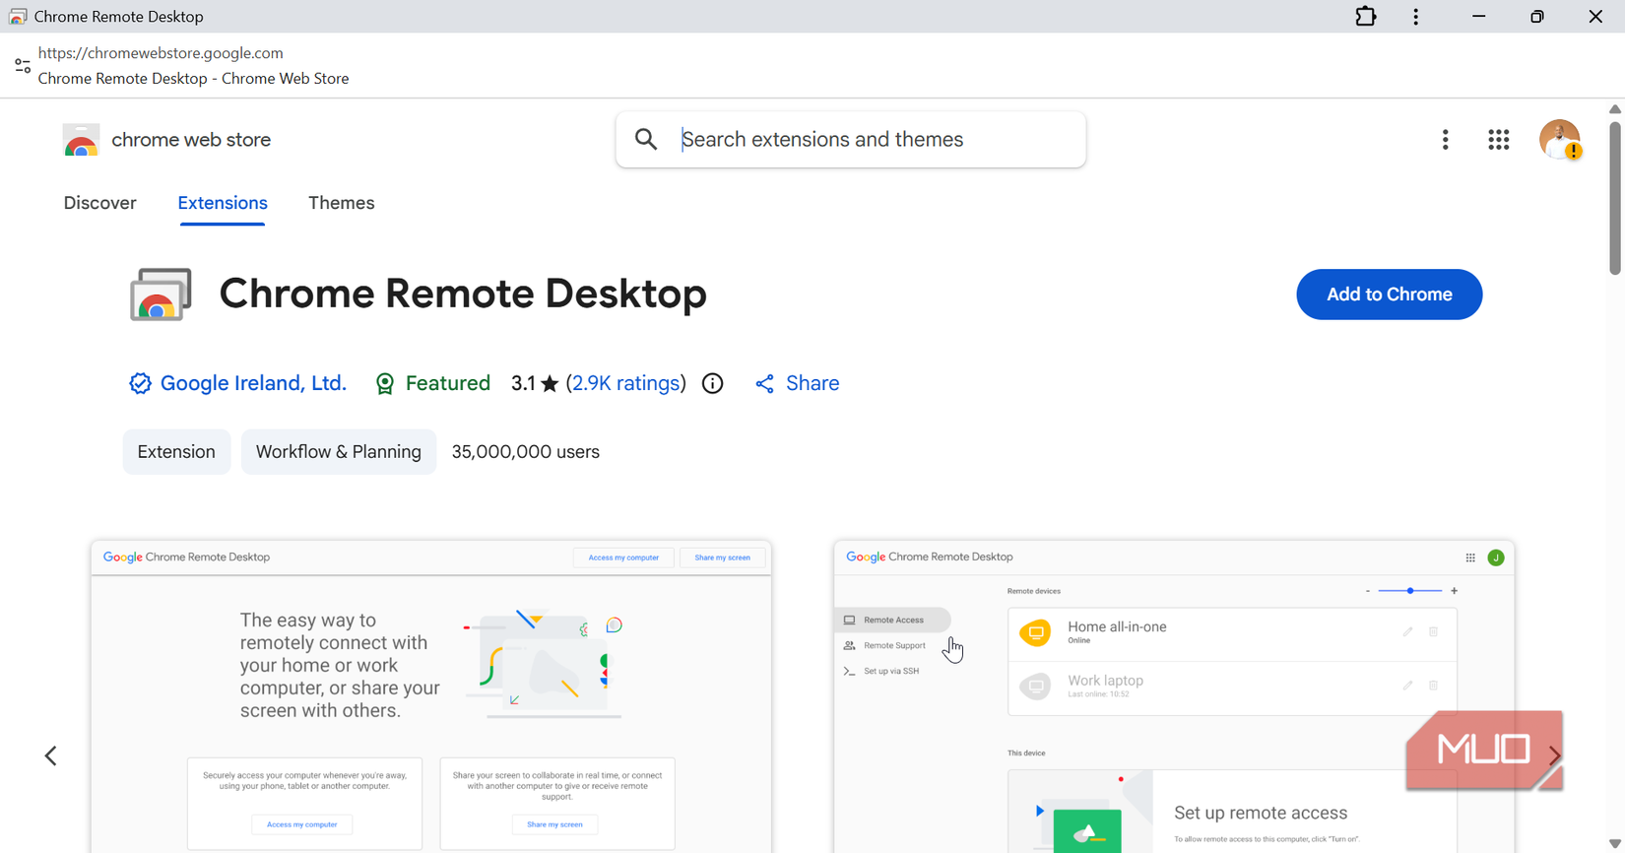Click the Share icon
Image resolution: width=1625 pixels, height=853 pixels.
pos(764,384)
